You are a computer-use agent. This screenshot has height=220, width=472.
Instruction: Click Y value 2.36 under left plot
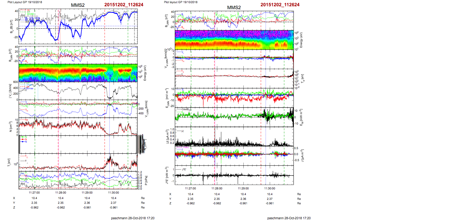87,203
